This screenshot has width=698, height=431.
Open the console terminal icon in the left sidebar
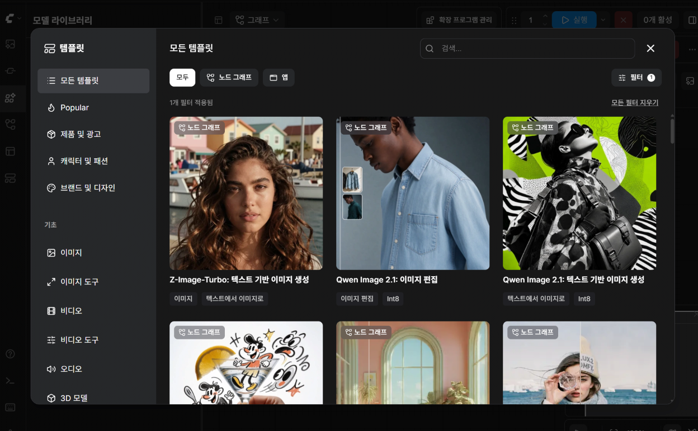coord(10,381)
